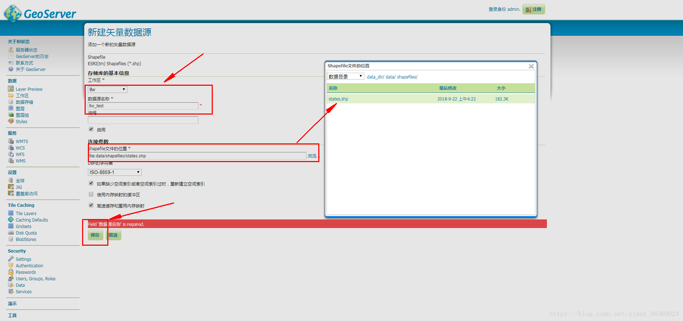The image size is (683, 321).
Task: Click the Security Data icon
Action: click(x=11, y=285)
